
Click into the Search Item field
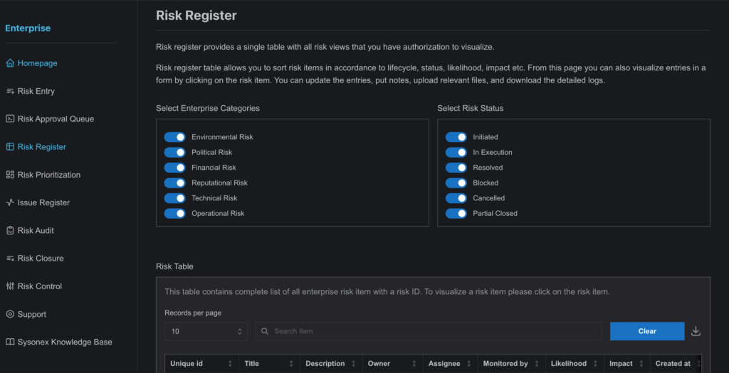[429, 331]
